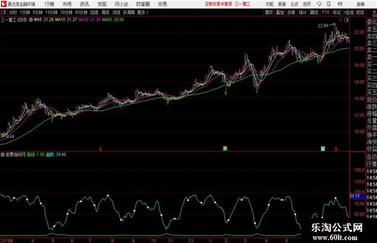This screenshot has height=243, width=377.
Task: Select the 月线 monthly period tab
Action: pos(116,12)
